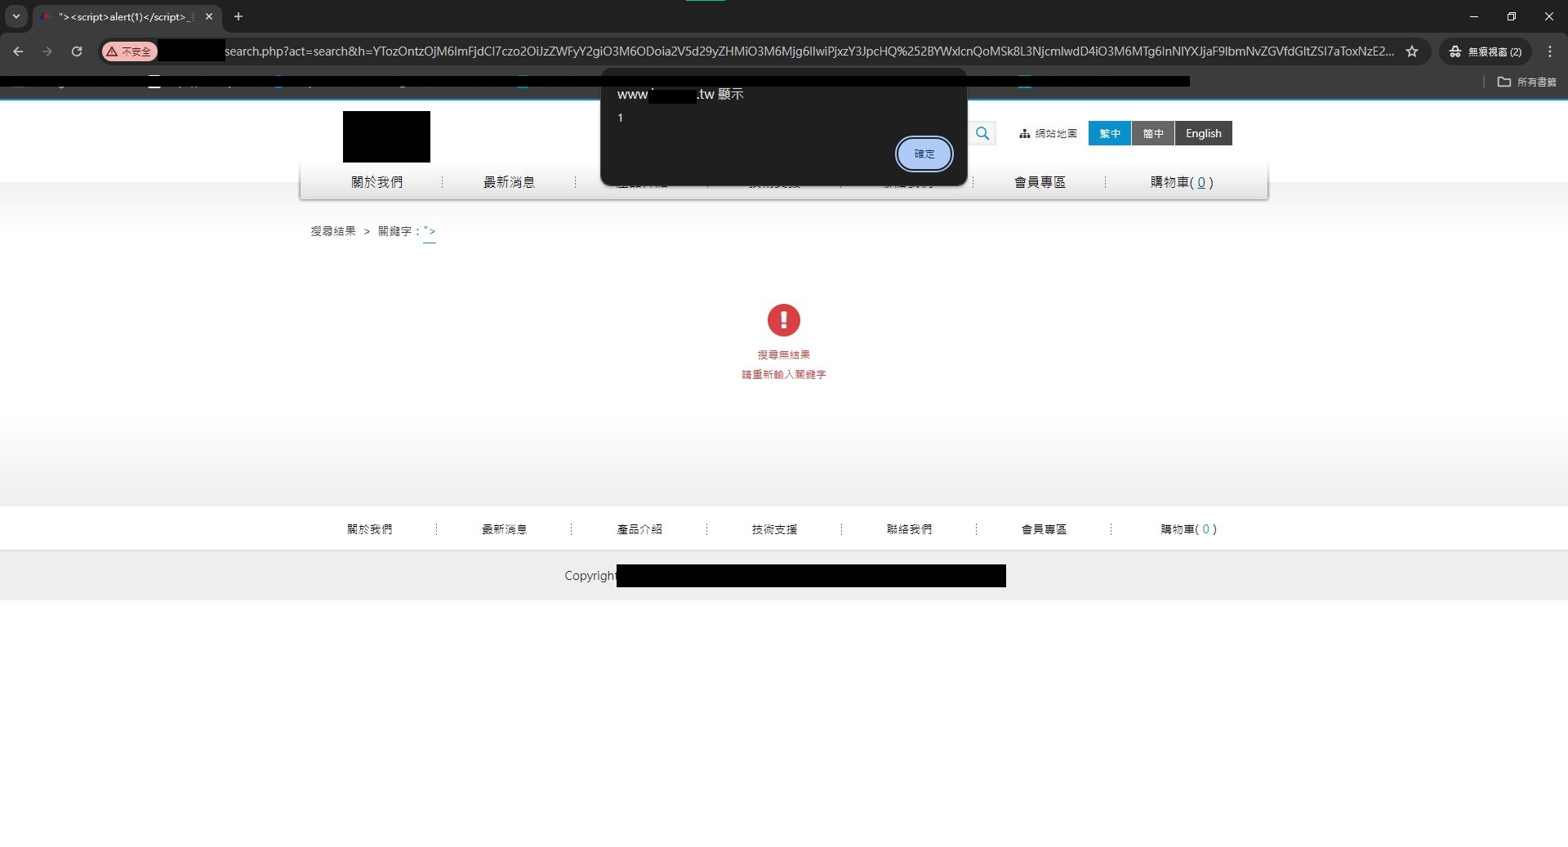The width and height of the screenshot is (1568, 847).
Task: Click the keyword link ">
Action: pos(430,232)
